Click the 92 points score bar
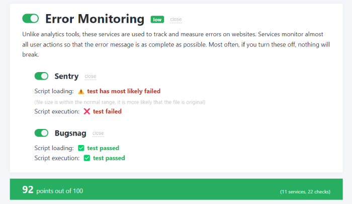 [176, 189]
